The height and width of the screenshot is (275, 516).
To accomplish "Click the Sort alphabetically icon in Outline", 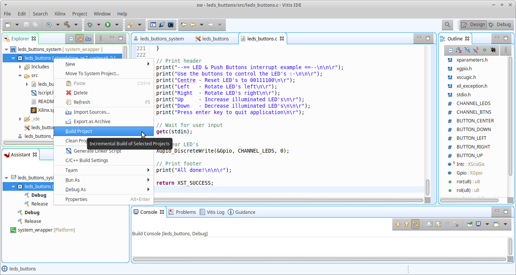I will coord(458,50).
